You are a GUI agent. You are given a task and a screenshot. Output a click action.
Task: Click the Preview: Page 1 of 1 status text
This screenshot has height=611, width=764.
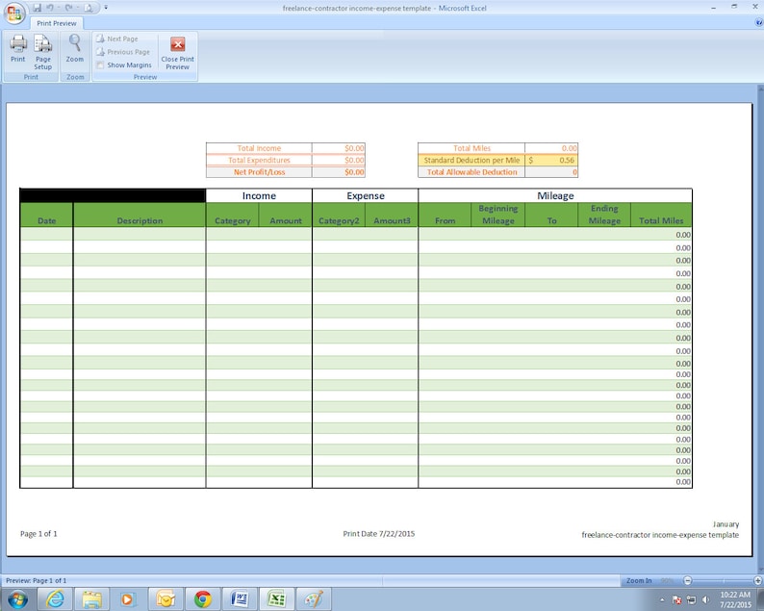click(x=36, y=580)
